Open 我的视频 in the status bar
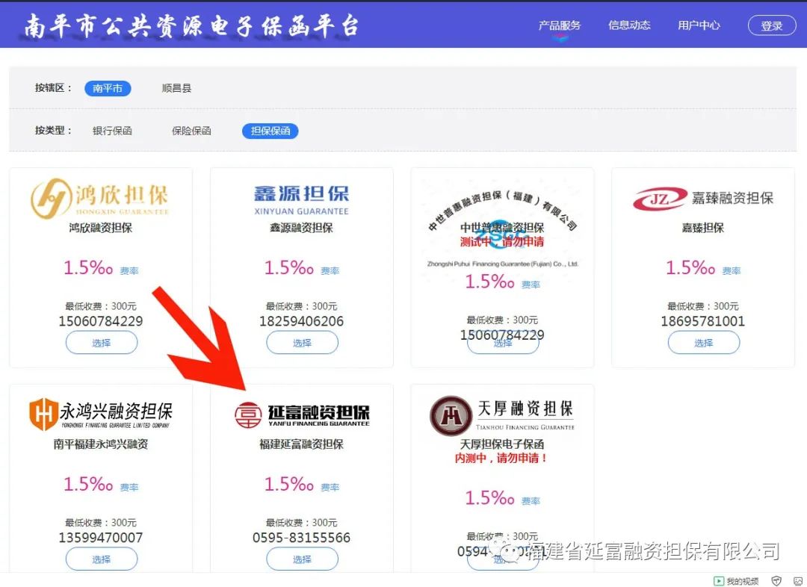The image size is (807, 587). 737,581
